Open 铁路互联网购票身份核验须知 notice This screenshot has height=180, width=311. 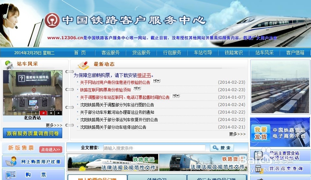[x=105, y=90]
